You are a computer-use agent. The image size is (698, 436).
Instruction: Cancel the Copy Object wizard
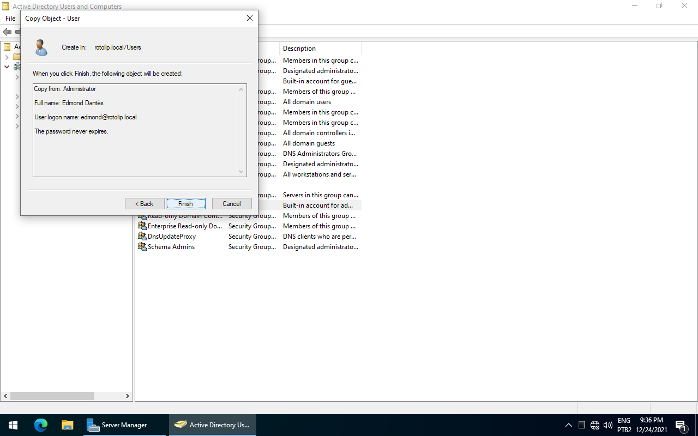click(232, 203)
